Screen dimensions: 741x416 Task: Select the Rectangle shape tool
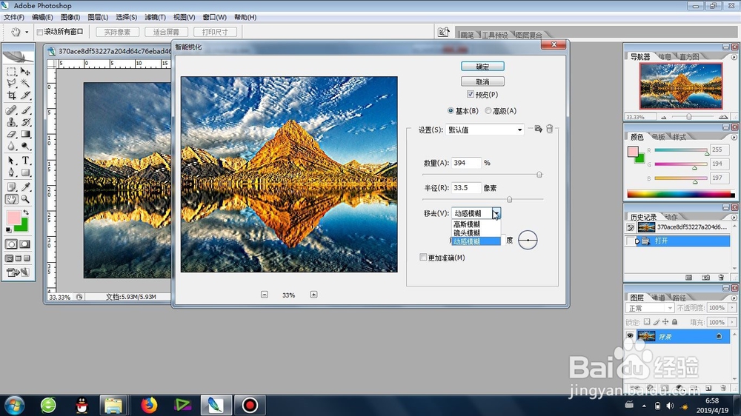[25, 172]
